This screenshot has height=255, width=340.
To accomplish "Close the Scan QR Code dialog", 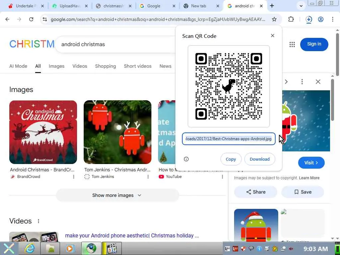I will [273, 36].
